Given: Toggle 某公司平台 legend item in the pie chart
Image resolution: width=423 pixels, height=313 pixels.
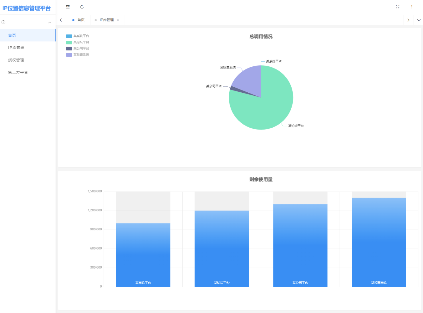Looking at the screenshot, I should pyautogui.click(x=78, y=49).
